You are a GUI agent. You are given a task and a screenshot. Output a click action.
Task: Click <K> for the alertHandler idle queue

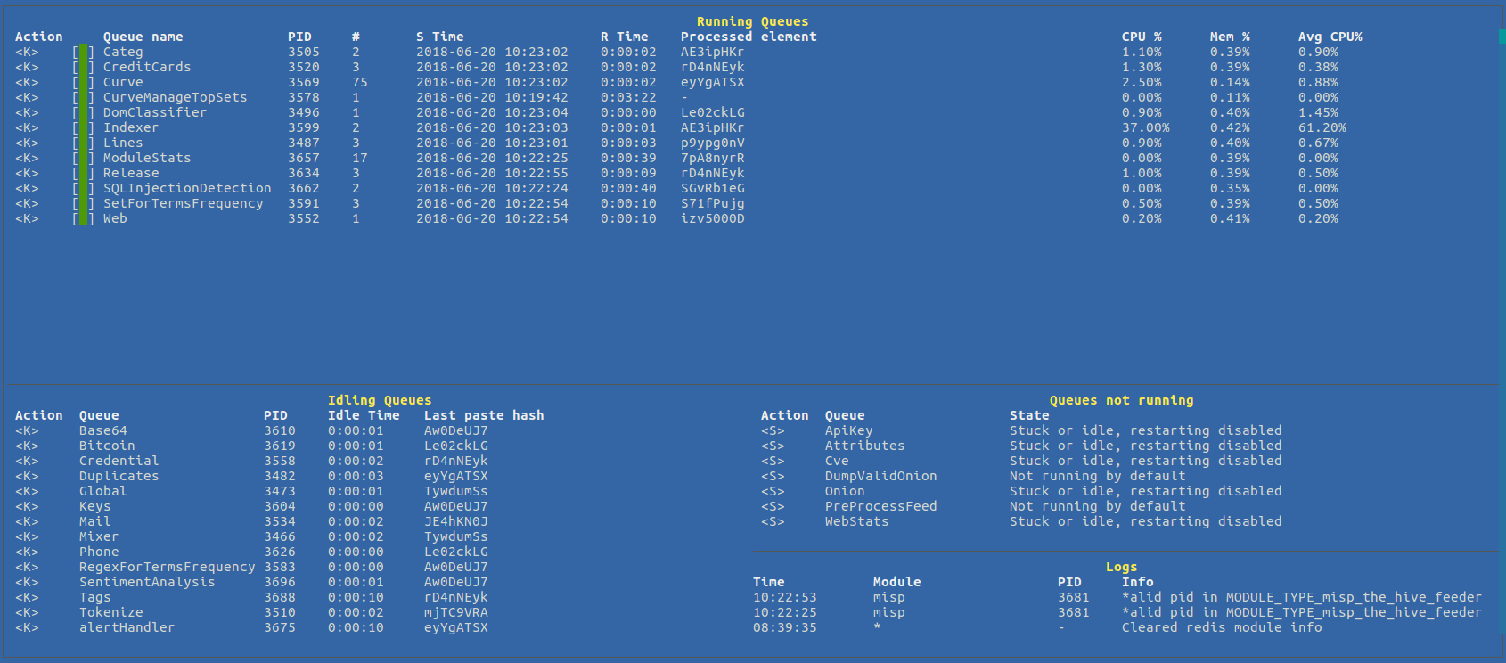(27, 627)
